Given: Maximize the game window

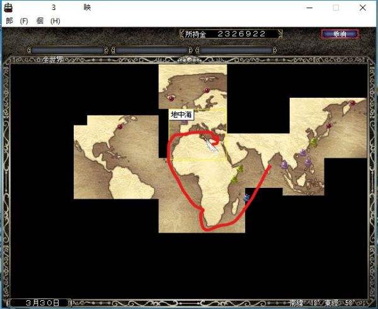Looking at the screenshot, I should click(336, 8).
